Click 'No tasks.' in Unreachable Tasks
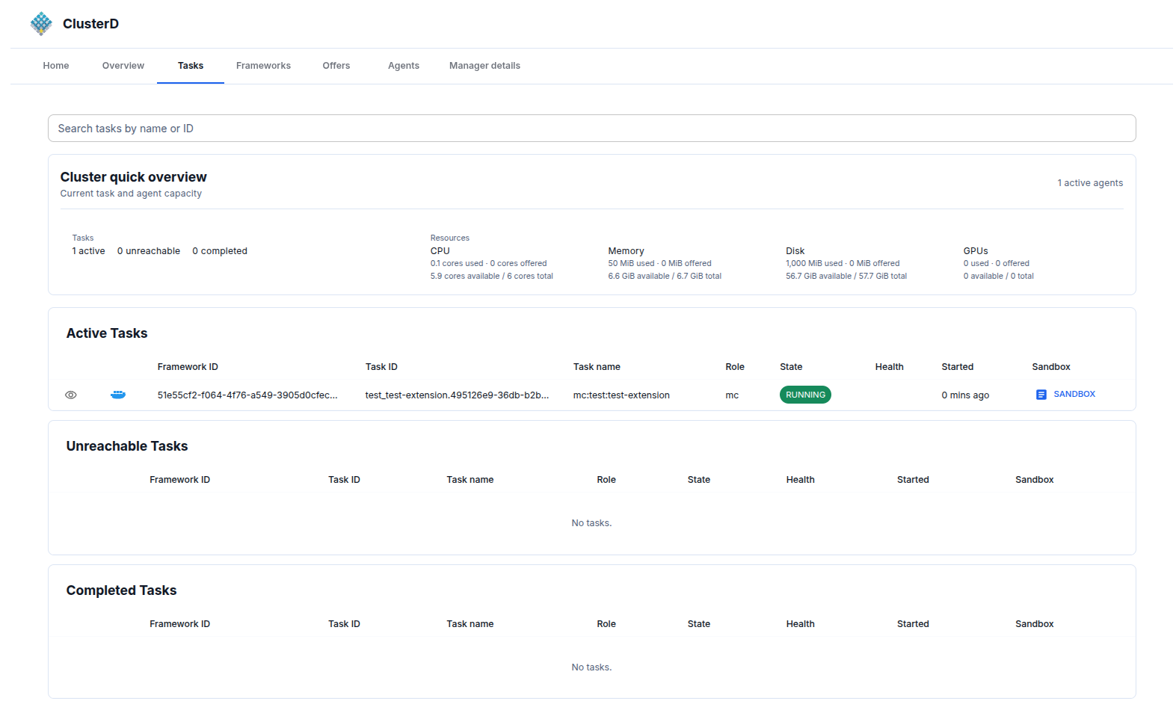This screenshot has height=722, width=1176. [x=591, y=523]
